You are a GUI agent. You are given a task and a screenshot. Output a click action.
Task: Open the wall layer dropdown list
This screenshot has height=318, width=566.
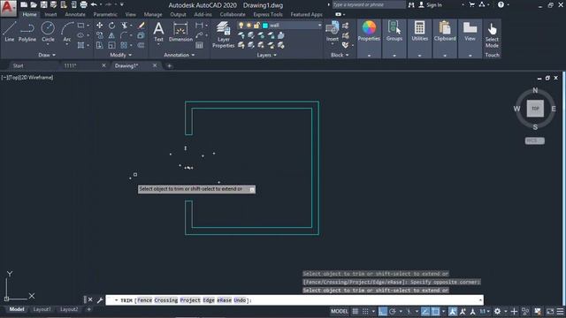319,26
